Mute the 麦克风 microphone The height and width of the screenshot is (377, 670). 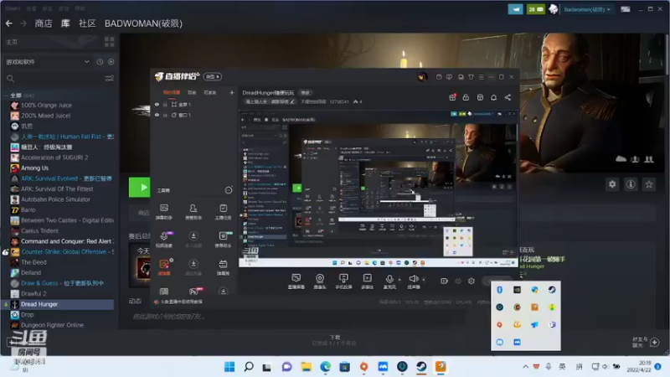pos(389,281)
